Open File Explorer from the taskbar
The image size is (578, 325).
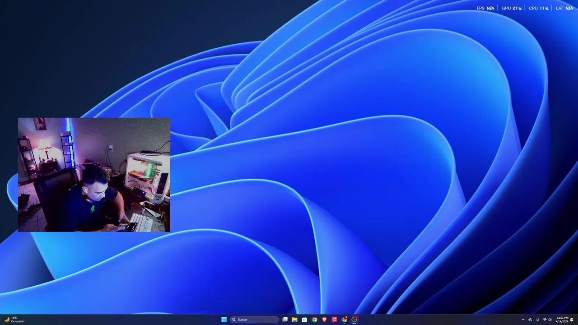294,320
